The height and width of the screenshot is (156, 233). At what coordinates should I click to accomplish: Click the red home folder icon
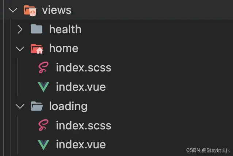pos(37,48)
